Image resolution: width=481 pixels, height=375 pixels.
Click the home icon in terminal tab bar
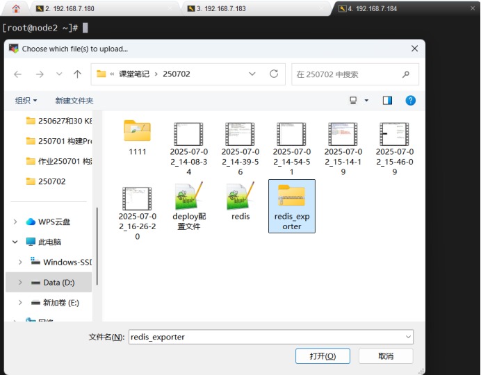(x=16, y=8)
